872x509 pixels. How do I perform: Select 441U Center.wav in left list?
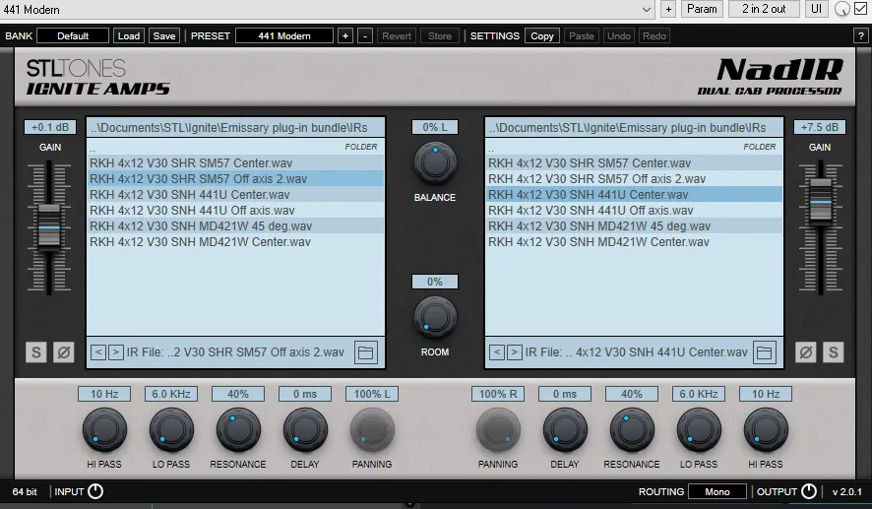[235, 195]
